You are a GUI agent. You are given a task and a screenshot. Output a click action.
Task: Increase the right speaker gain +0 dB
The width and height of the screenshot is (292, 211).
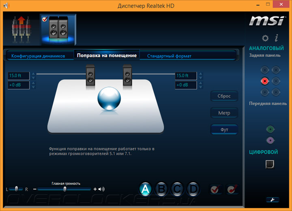tap(201, 83)
